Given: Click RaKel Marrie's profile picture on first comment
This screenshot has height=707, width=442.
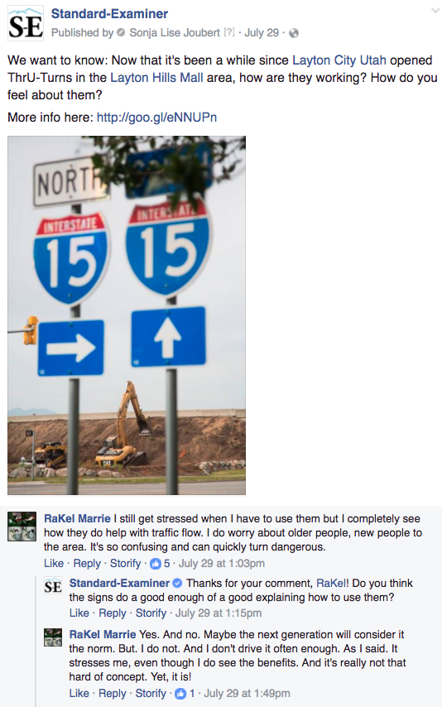Looking at the screenshot, I should click(x=22, y=527).
